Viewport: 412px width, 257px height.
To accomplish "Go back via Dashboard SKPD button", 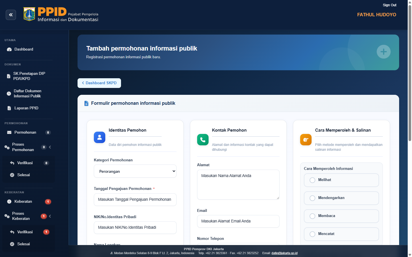I will 99,83.
